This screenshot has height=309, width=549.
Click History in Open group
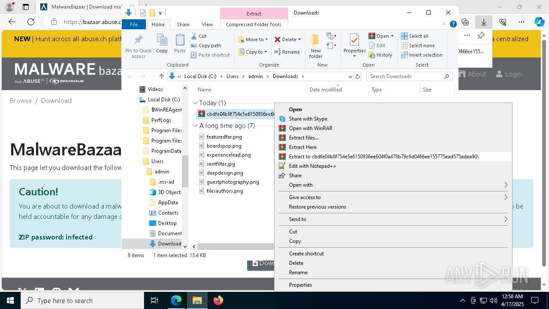click(x=380, y=55)
